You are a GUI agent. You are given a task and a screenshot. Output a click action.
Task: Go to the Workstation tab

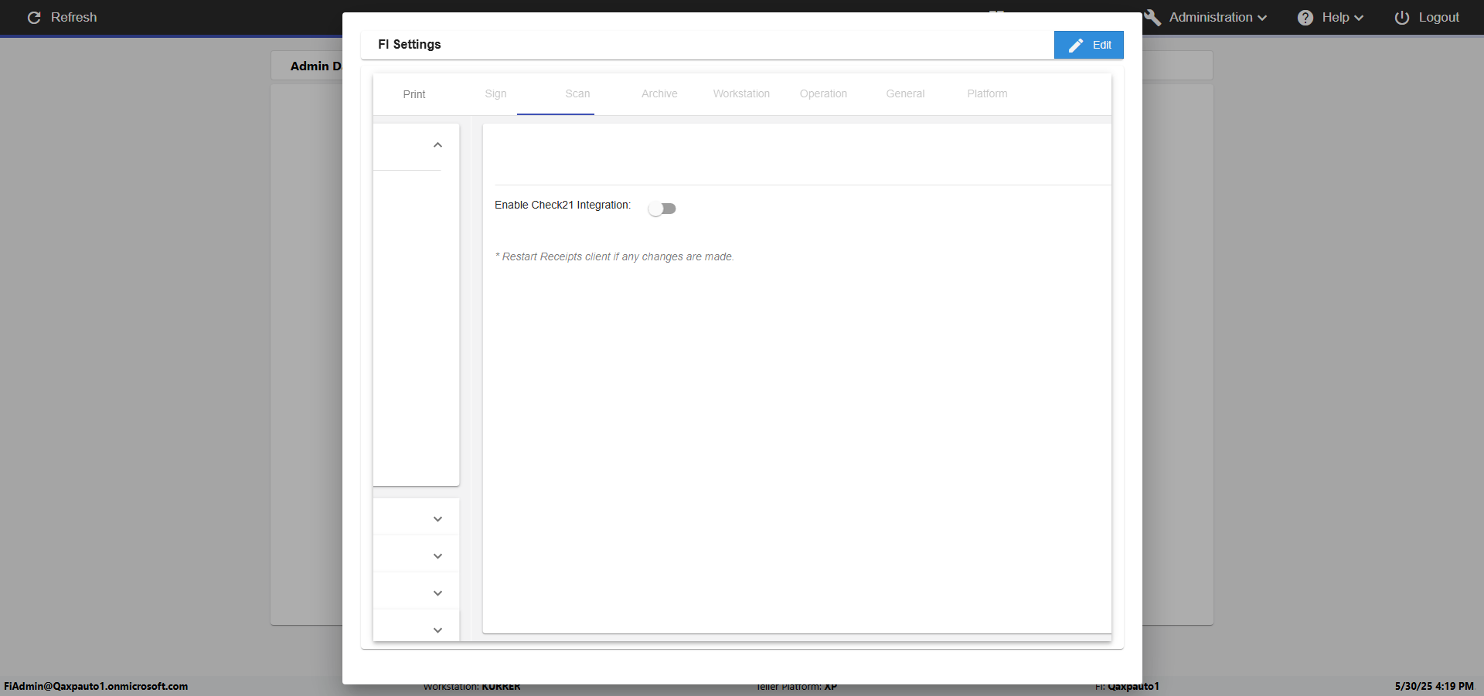(x=741, y=94)
